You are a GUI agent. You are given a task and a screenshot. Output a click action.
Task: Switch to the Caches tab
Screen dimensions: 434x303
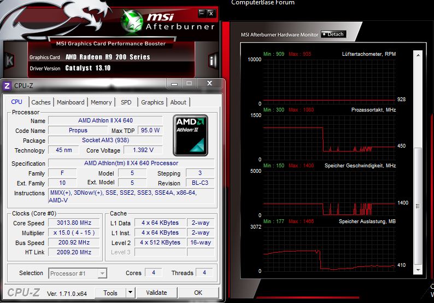41,102
